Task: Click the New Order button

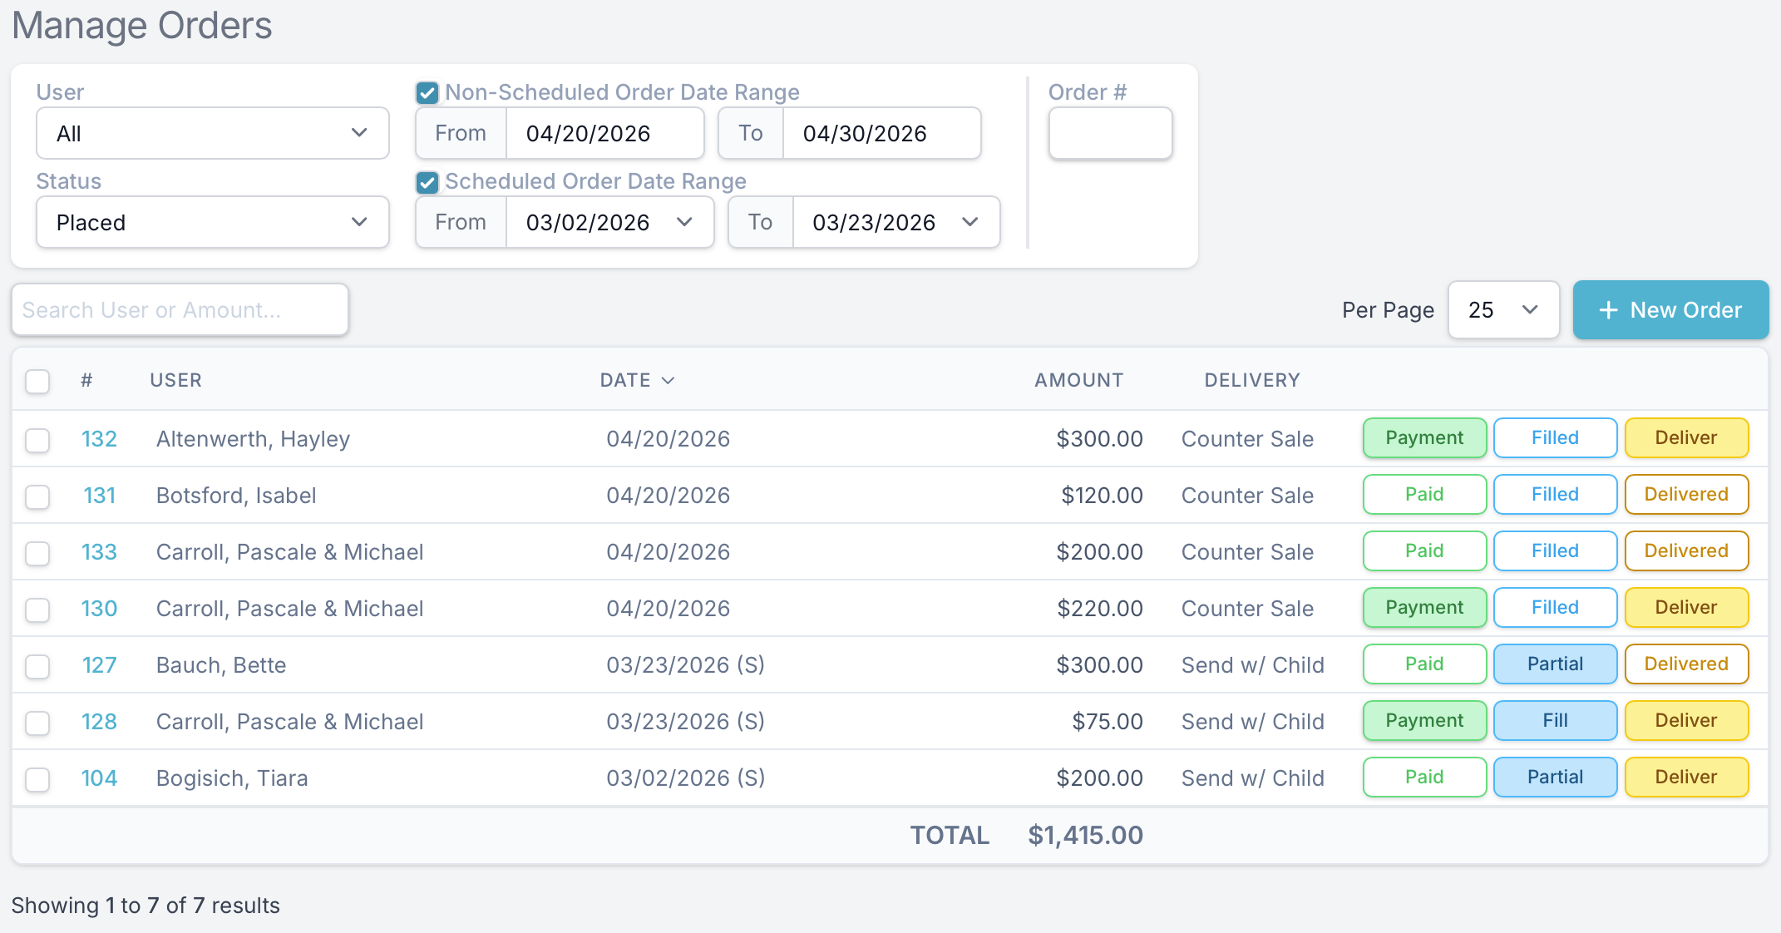Action: (x=1670, y=310)
